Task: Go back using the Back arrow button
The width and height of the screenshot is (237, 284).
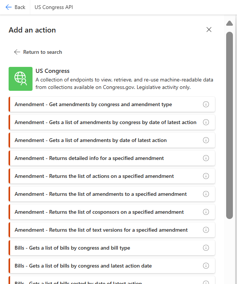Action: tap(15, 7)
